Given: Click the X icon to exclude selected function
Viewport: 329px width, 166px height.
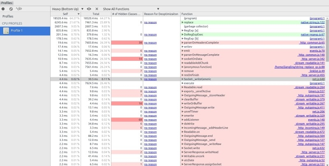Looking at the screenshot, I should click(x=97, y=9).
